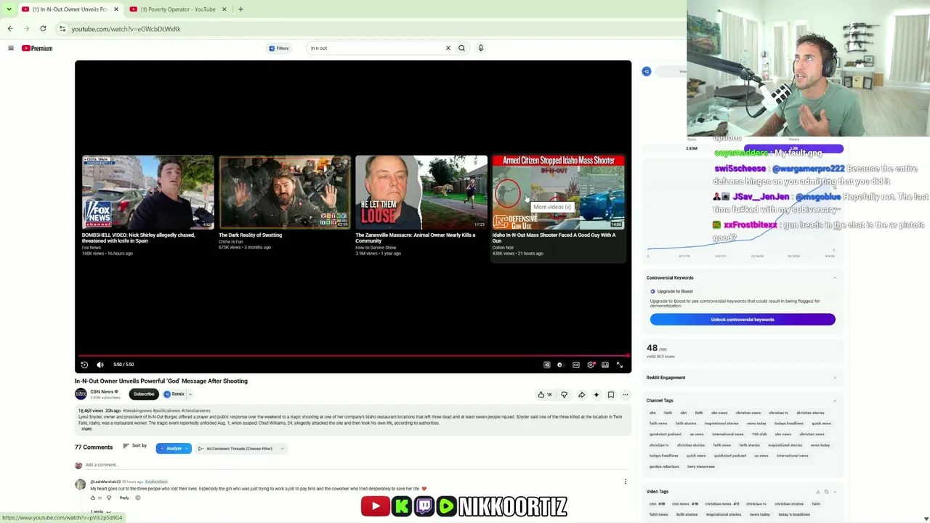Screen dimensions: 930x523
Task: Click the sparkle Ask icon
Action: coord(597,394)
